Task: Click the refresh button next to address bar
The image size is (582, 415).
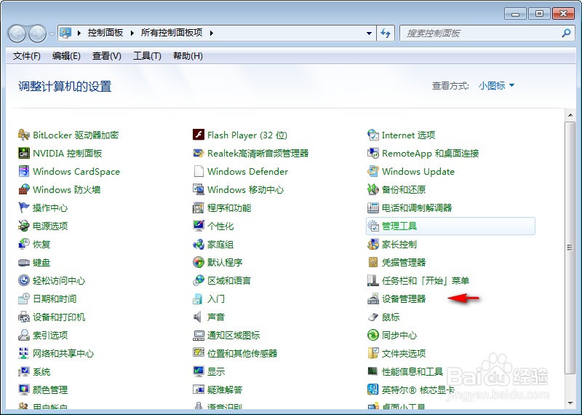Action: click(x=386, y=33)
